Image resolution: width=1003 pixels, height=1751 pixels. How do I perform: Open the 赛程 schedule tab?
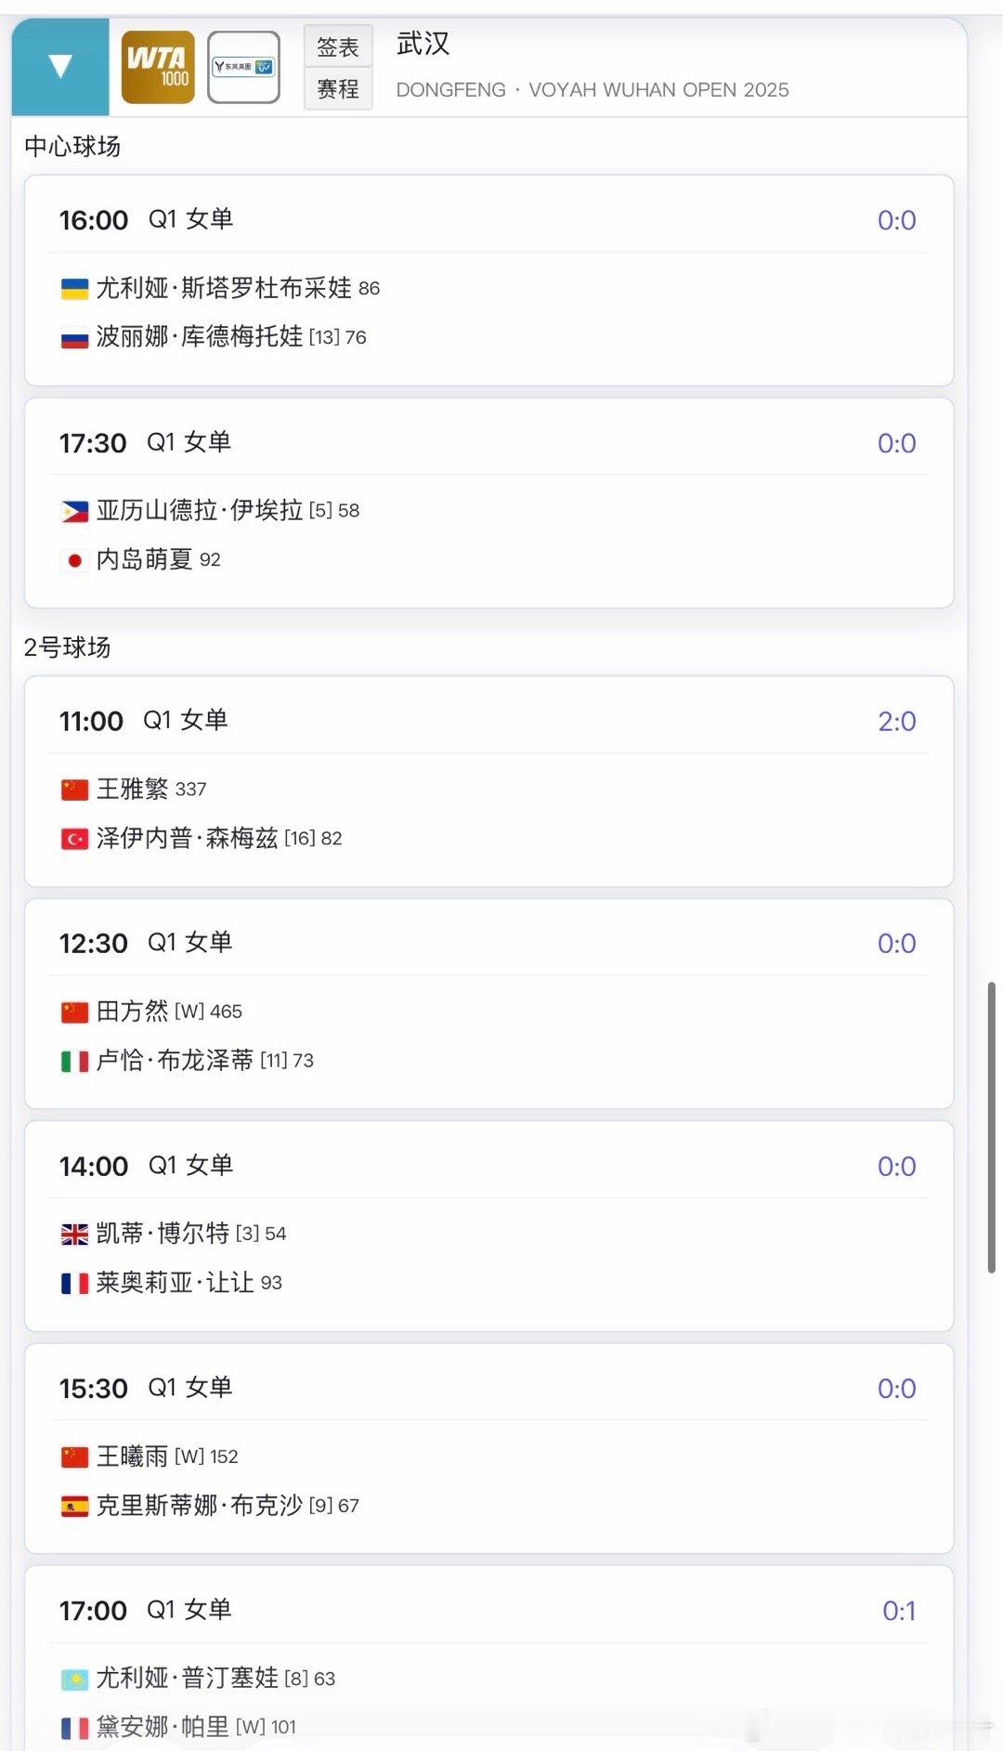pos(338,89)
